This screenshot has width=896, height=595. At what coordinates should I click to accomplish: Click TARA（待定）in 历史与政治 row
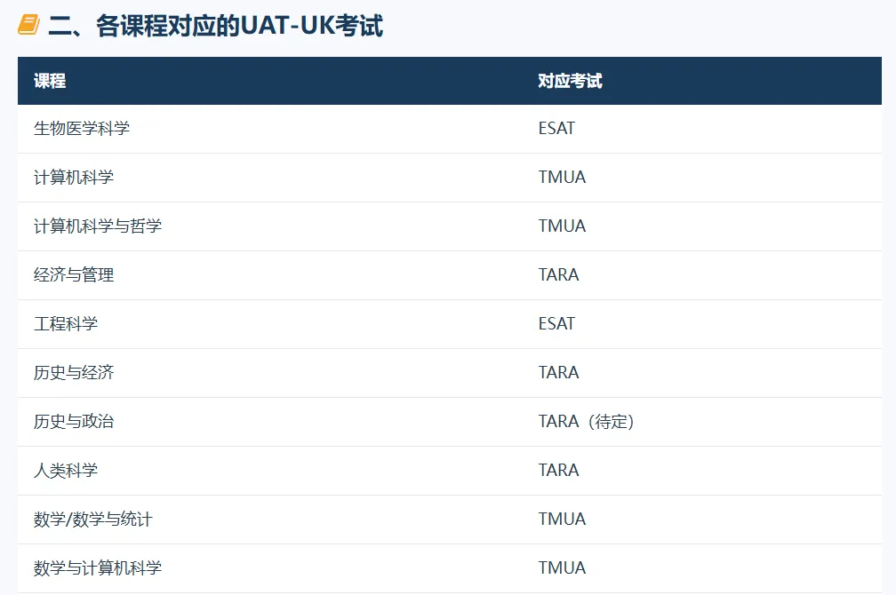pos(587,422)
